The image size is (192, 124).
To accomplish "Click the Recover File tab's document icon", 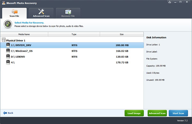I will [68, 12].
